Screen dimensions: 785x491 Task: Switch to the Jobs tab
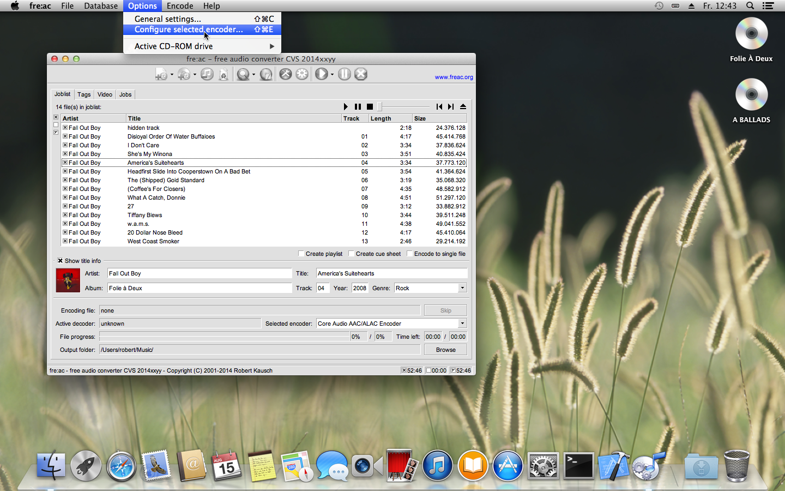pyautogui.click(x=125, y=94)
